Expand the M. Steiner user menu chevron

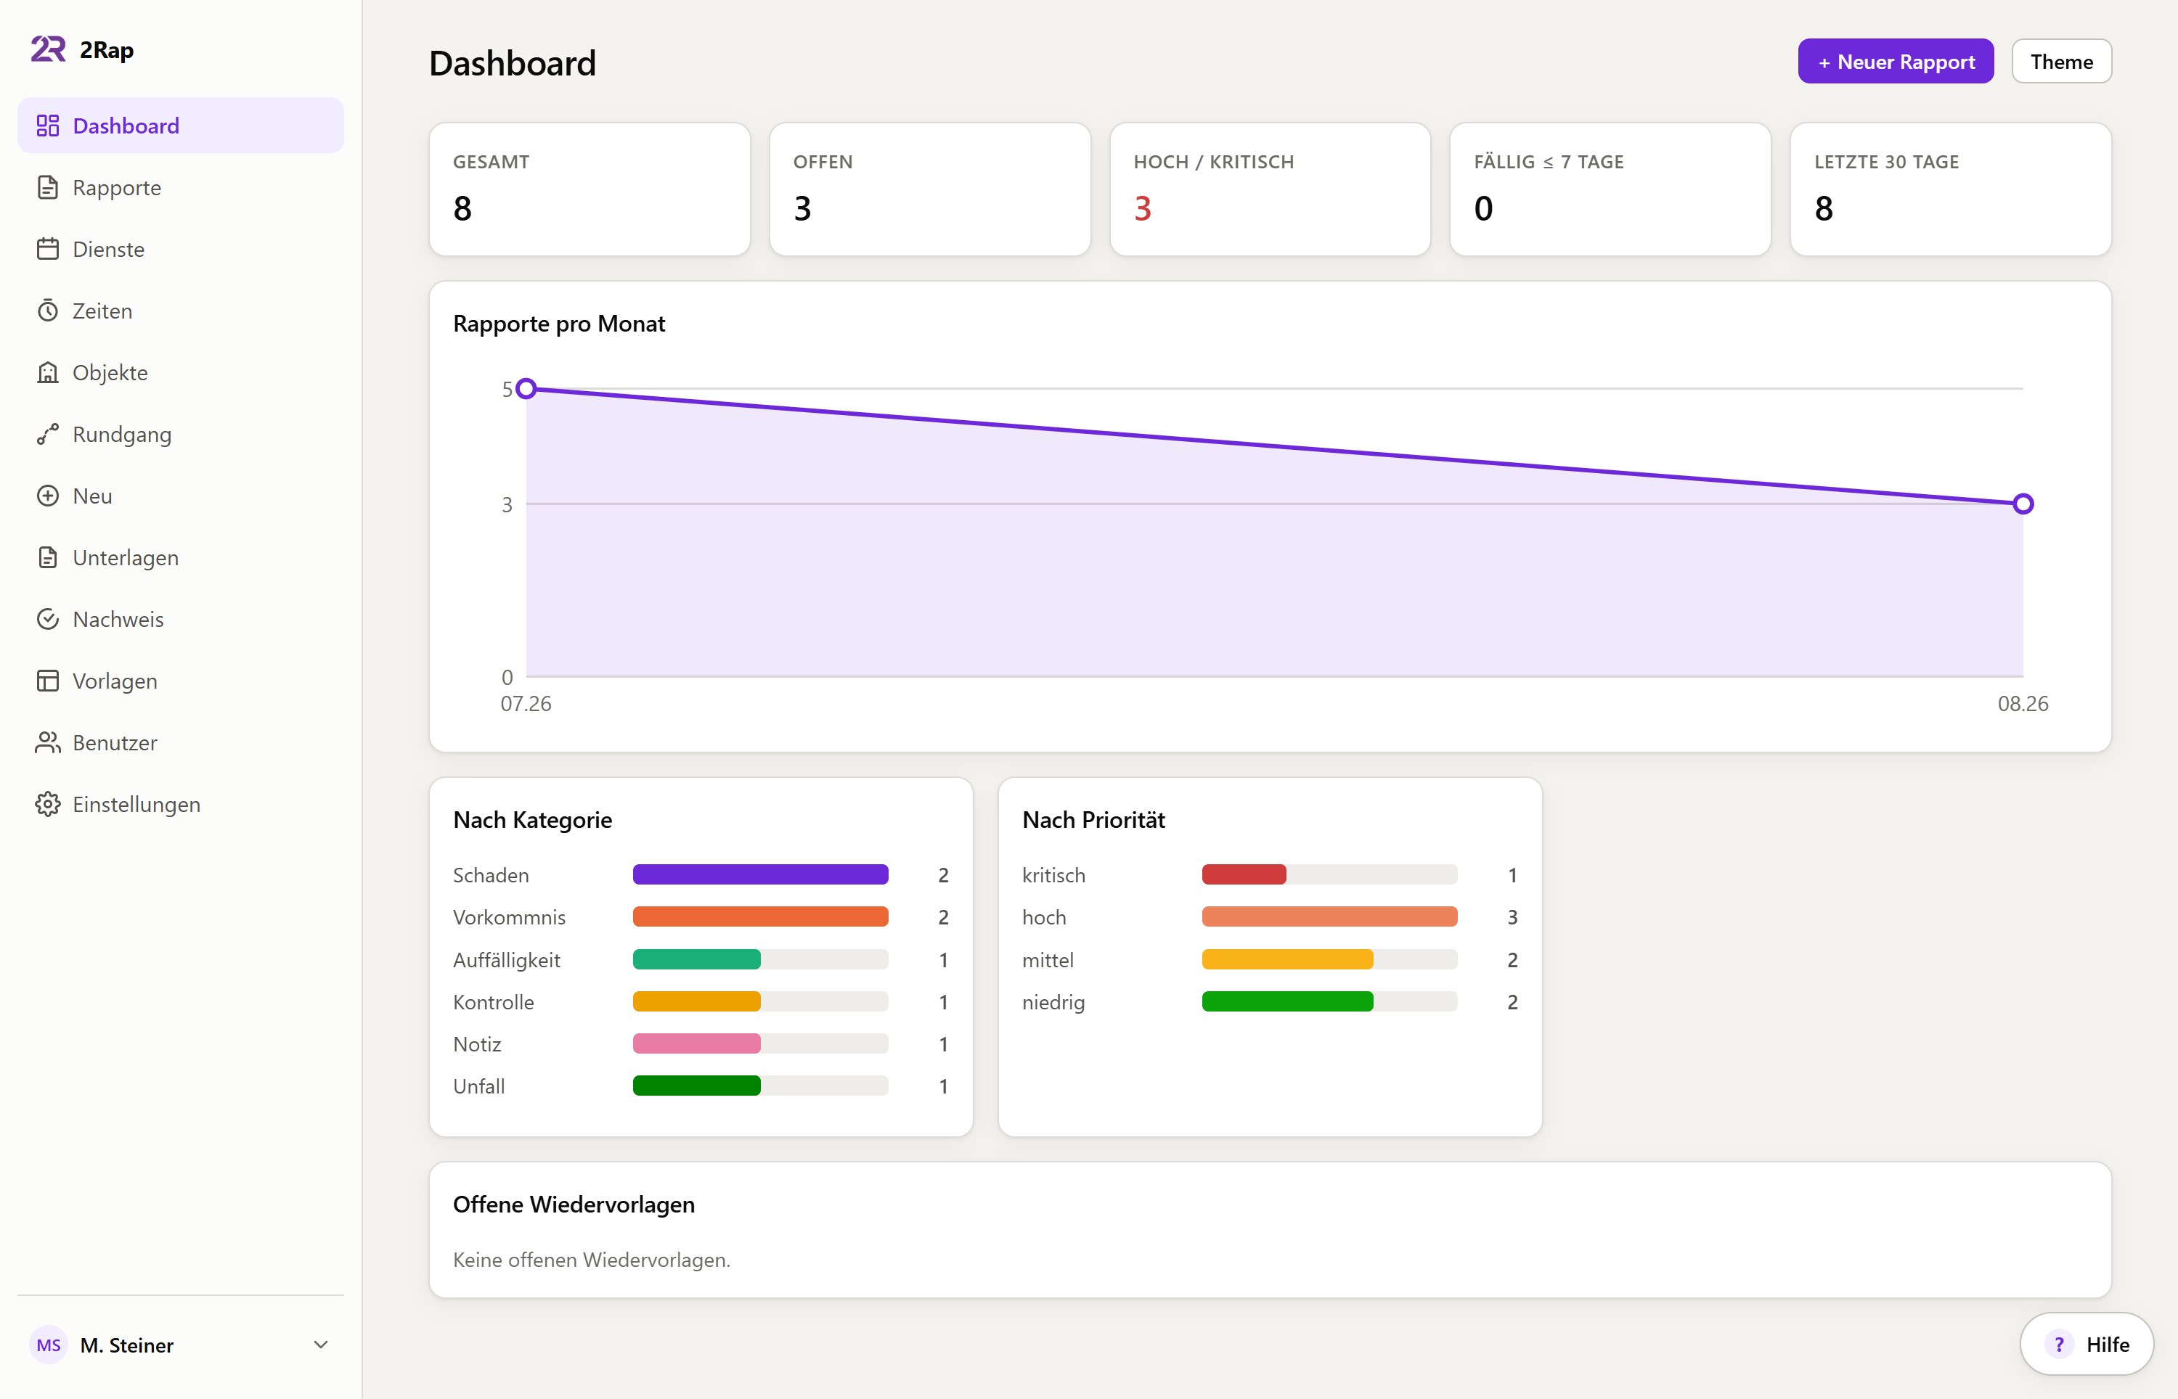click(321, 1345)
